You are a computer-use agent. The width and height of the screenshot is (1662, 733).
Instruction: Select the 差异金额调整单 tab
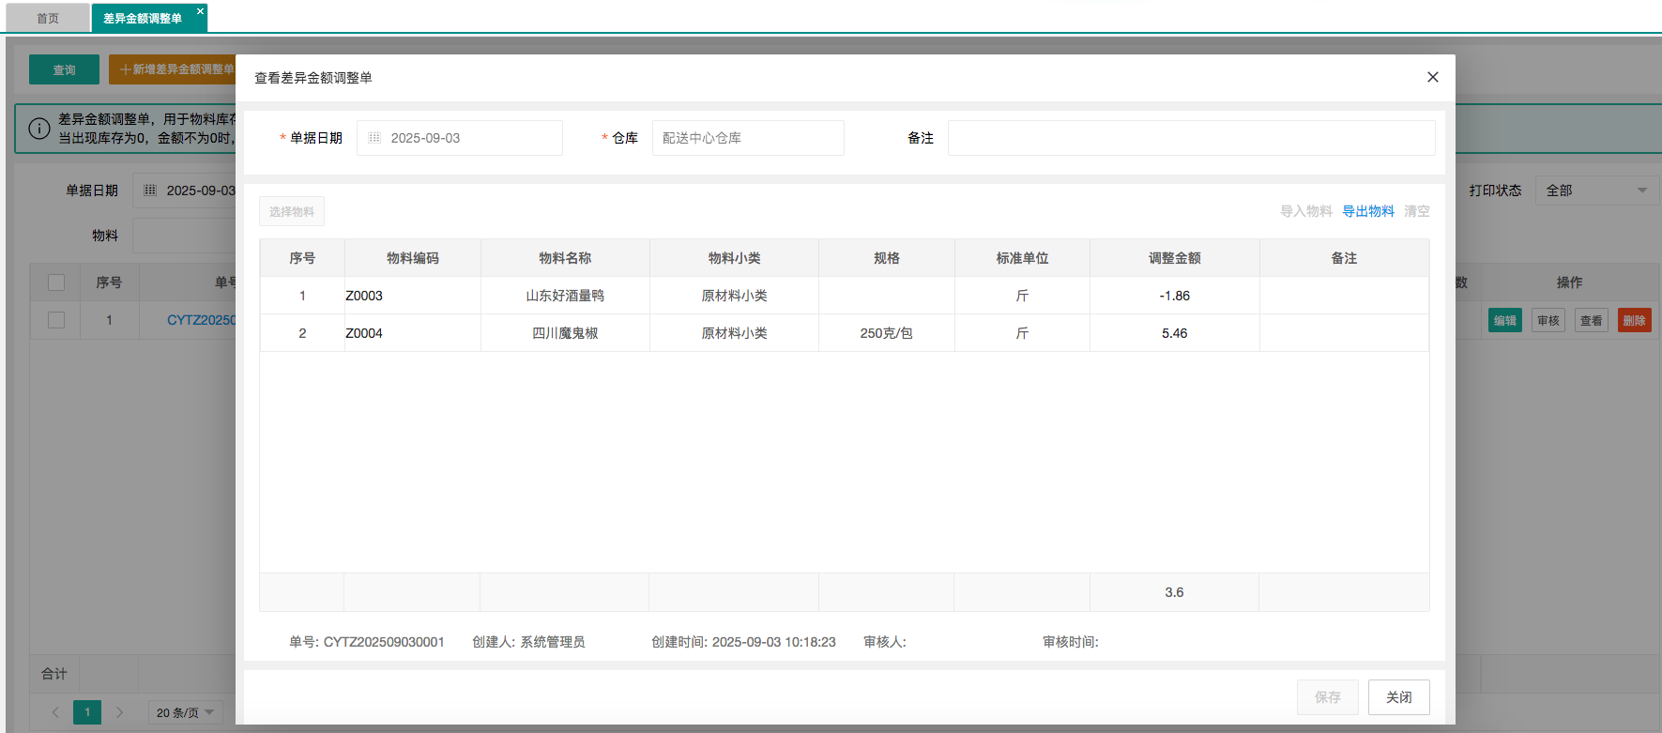tap(143, 18)
